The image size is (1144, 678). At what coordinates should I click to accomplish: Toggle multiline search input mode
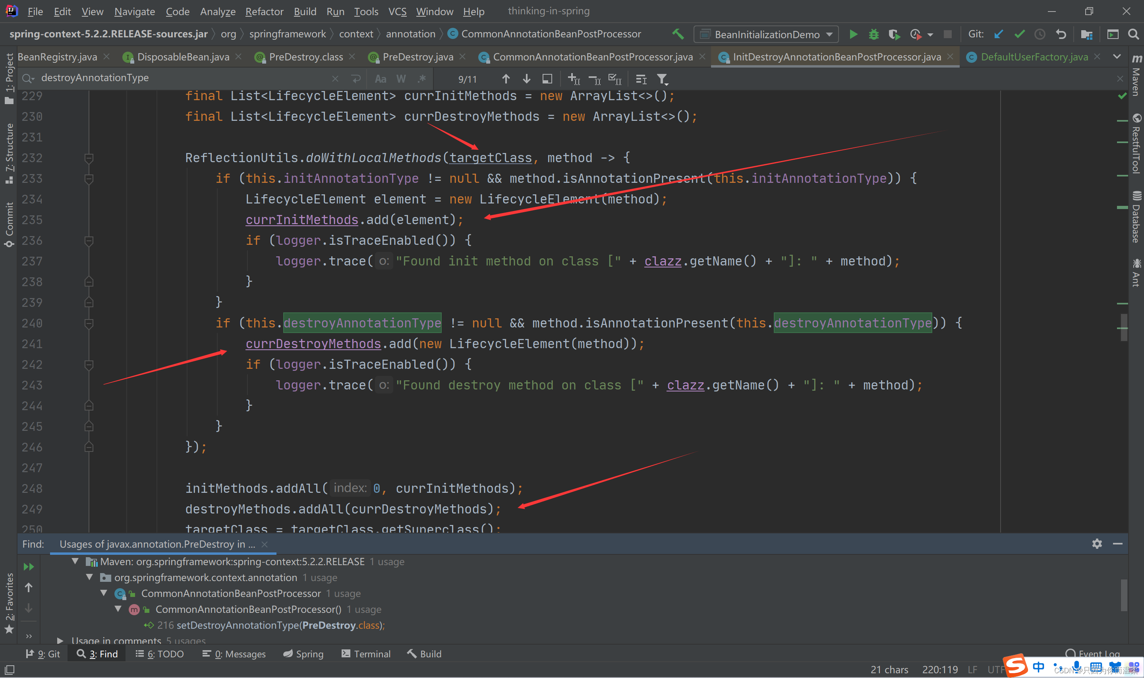[x=356, y=79]
